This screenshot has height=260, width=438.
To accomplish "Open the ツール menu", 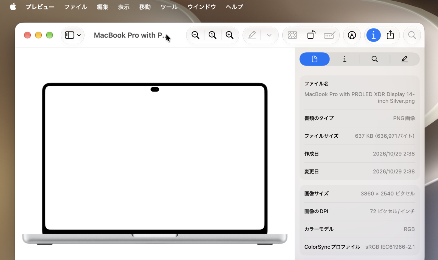I will pyautogui.click(x=169, y=7).
